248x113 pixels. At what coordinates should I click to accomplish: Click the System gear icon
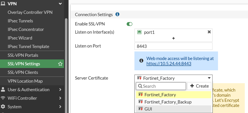(3, 107)
